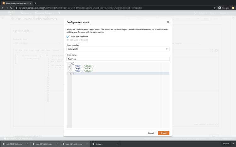Open the test.pem download item
Viewport: 236px width, 147px height.
[99, 144]
